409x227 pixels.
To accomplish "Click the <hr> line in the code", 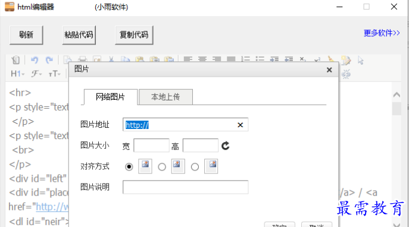I will pyautogui.click(x=20, y=93).
